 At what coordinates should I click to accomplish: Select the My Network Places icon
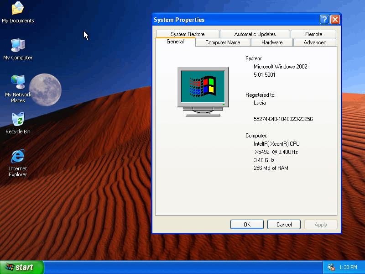(18, 89)
